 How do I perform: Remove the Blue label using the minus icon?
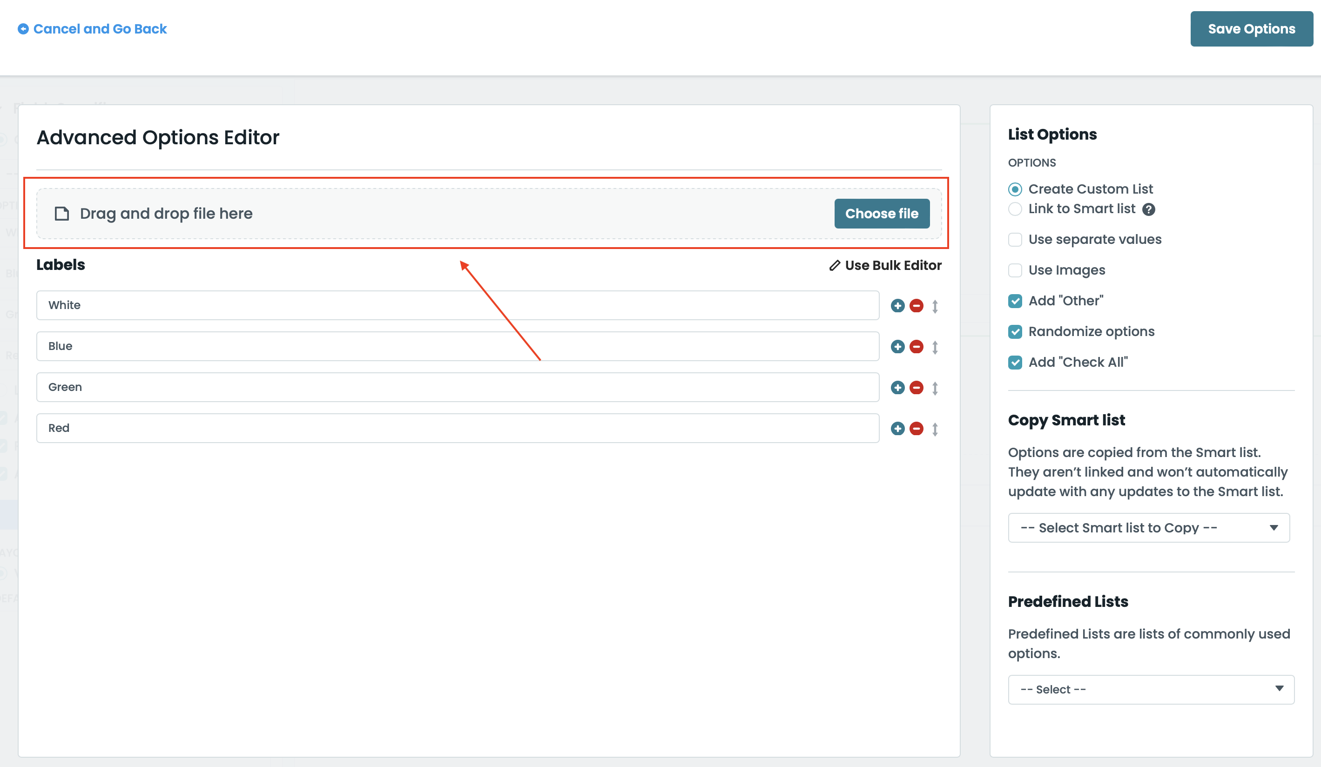917,346
